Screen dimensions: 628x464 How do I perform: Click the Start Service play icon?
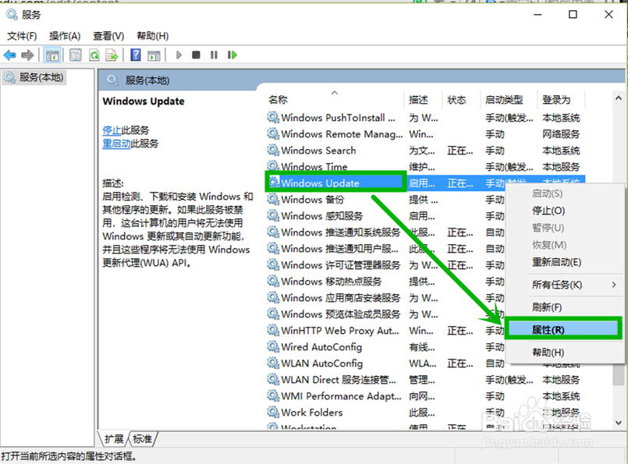(179, 55)
